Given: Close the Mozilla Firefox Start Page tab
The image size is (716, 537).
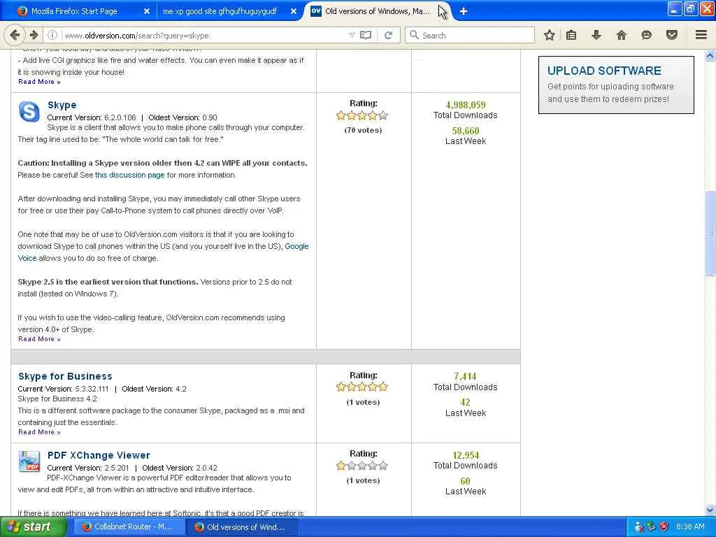Looking at the screenshot, I should [x=147, y=11].
